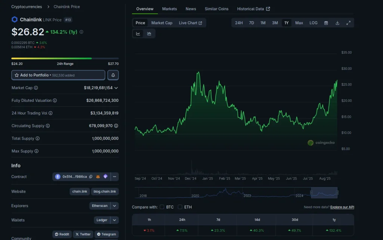Click right handle of chart range navigator

pos(337,193)
